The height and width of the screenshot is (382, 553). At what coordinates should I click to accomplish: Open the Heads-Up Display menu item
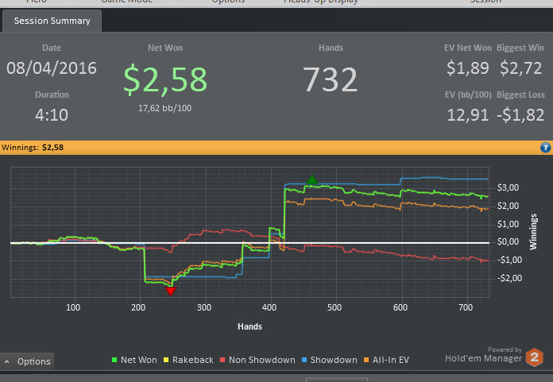[x=320, y=2]
